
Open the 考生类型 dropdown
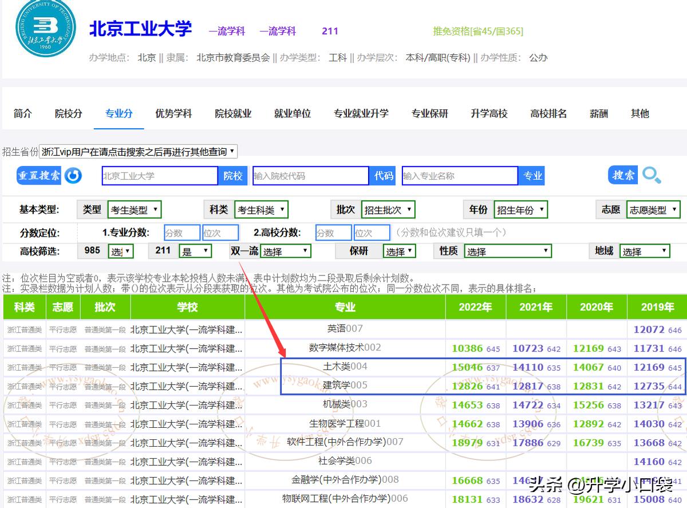pyautogui.click(x=134, y=209)
